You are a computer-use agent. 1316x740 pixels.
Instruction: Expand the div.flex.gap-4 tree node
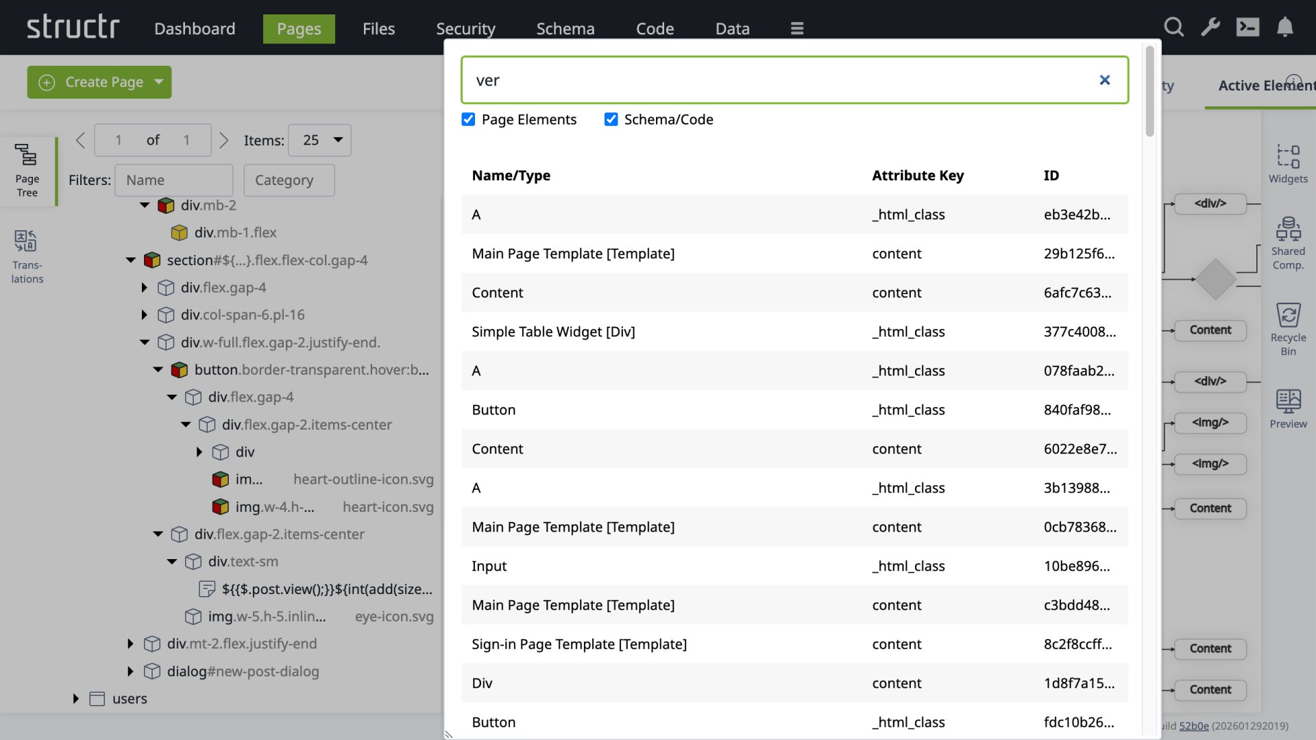tap(144, 287)
